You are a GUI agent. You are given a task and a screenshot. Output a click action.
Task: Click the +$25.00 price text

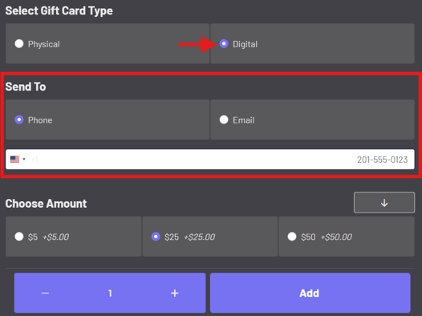pyautogui.click(x=200, y=237)
